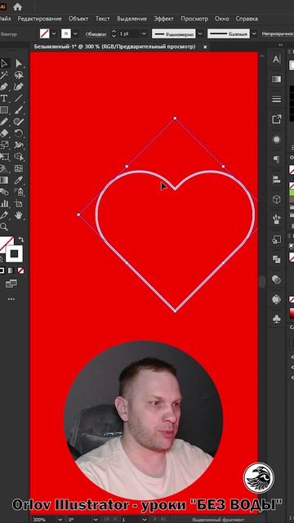Open the stroke color dropdown arrow
Viewport: 294px width, 523px height.
[75, 34]
